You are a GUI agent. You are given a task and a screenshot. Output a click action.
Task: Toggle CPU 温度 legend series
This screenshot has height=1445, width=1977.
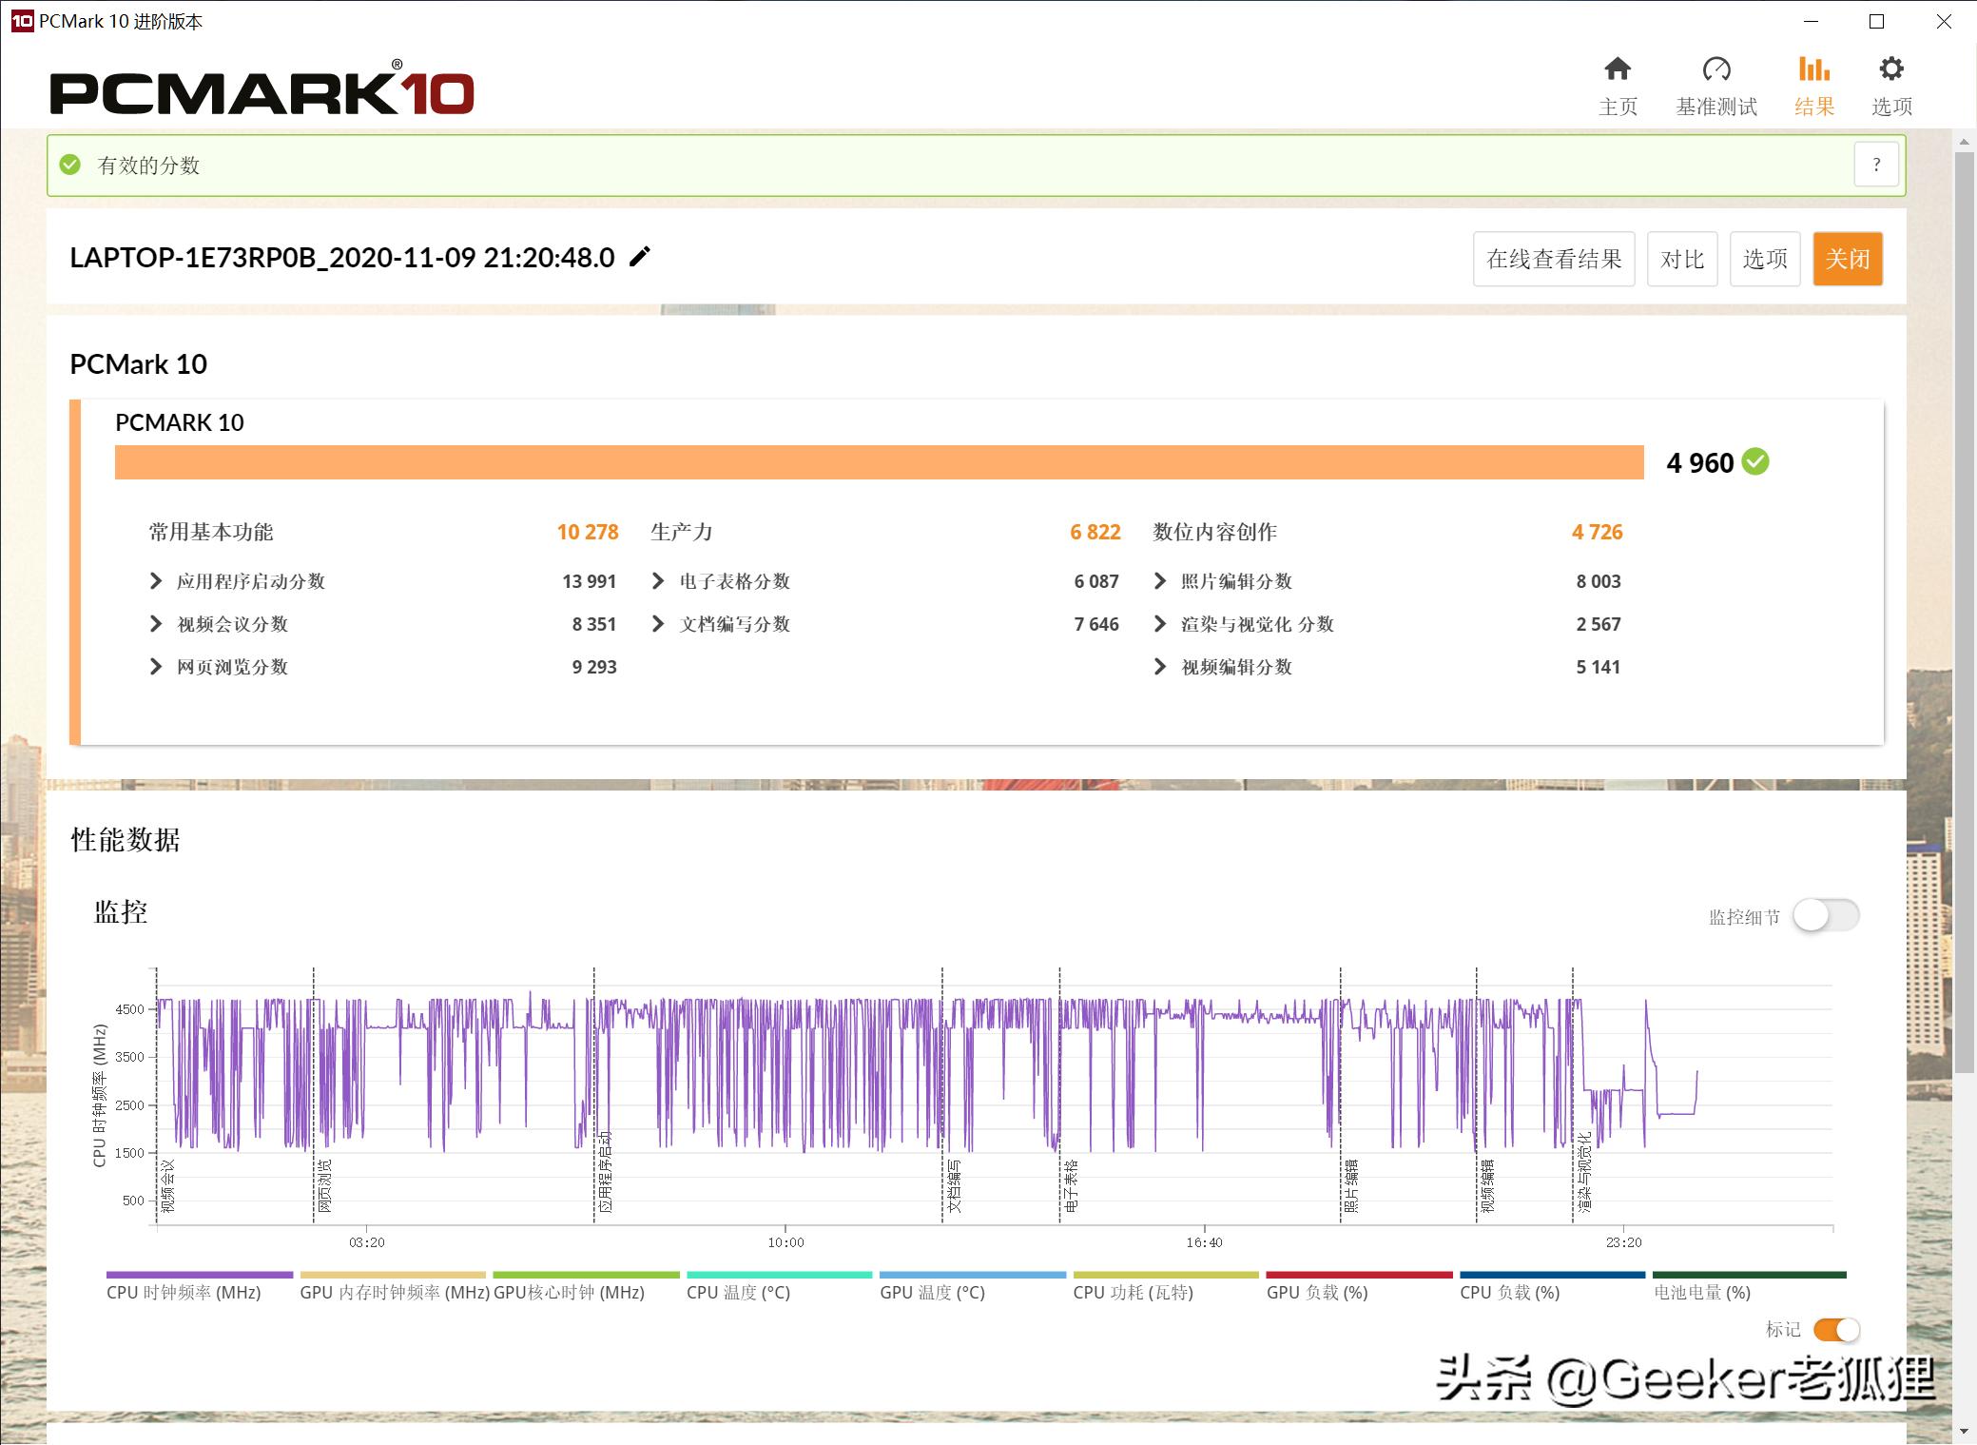(739, 1292)
